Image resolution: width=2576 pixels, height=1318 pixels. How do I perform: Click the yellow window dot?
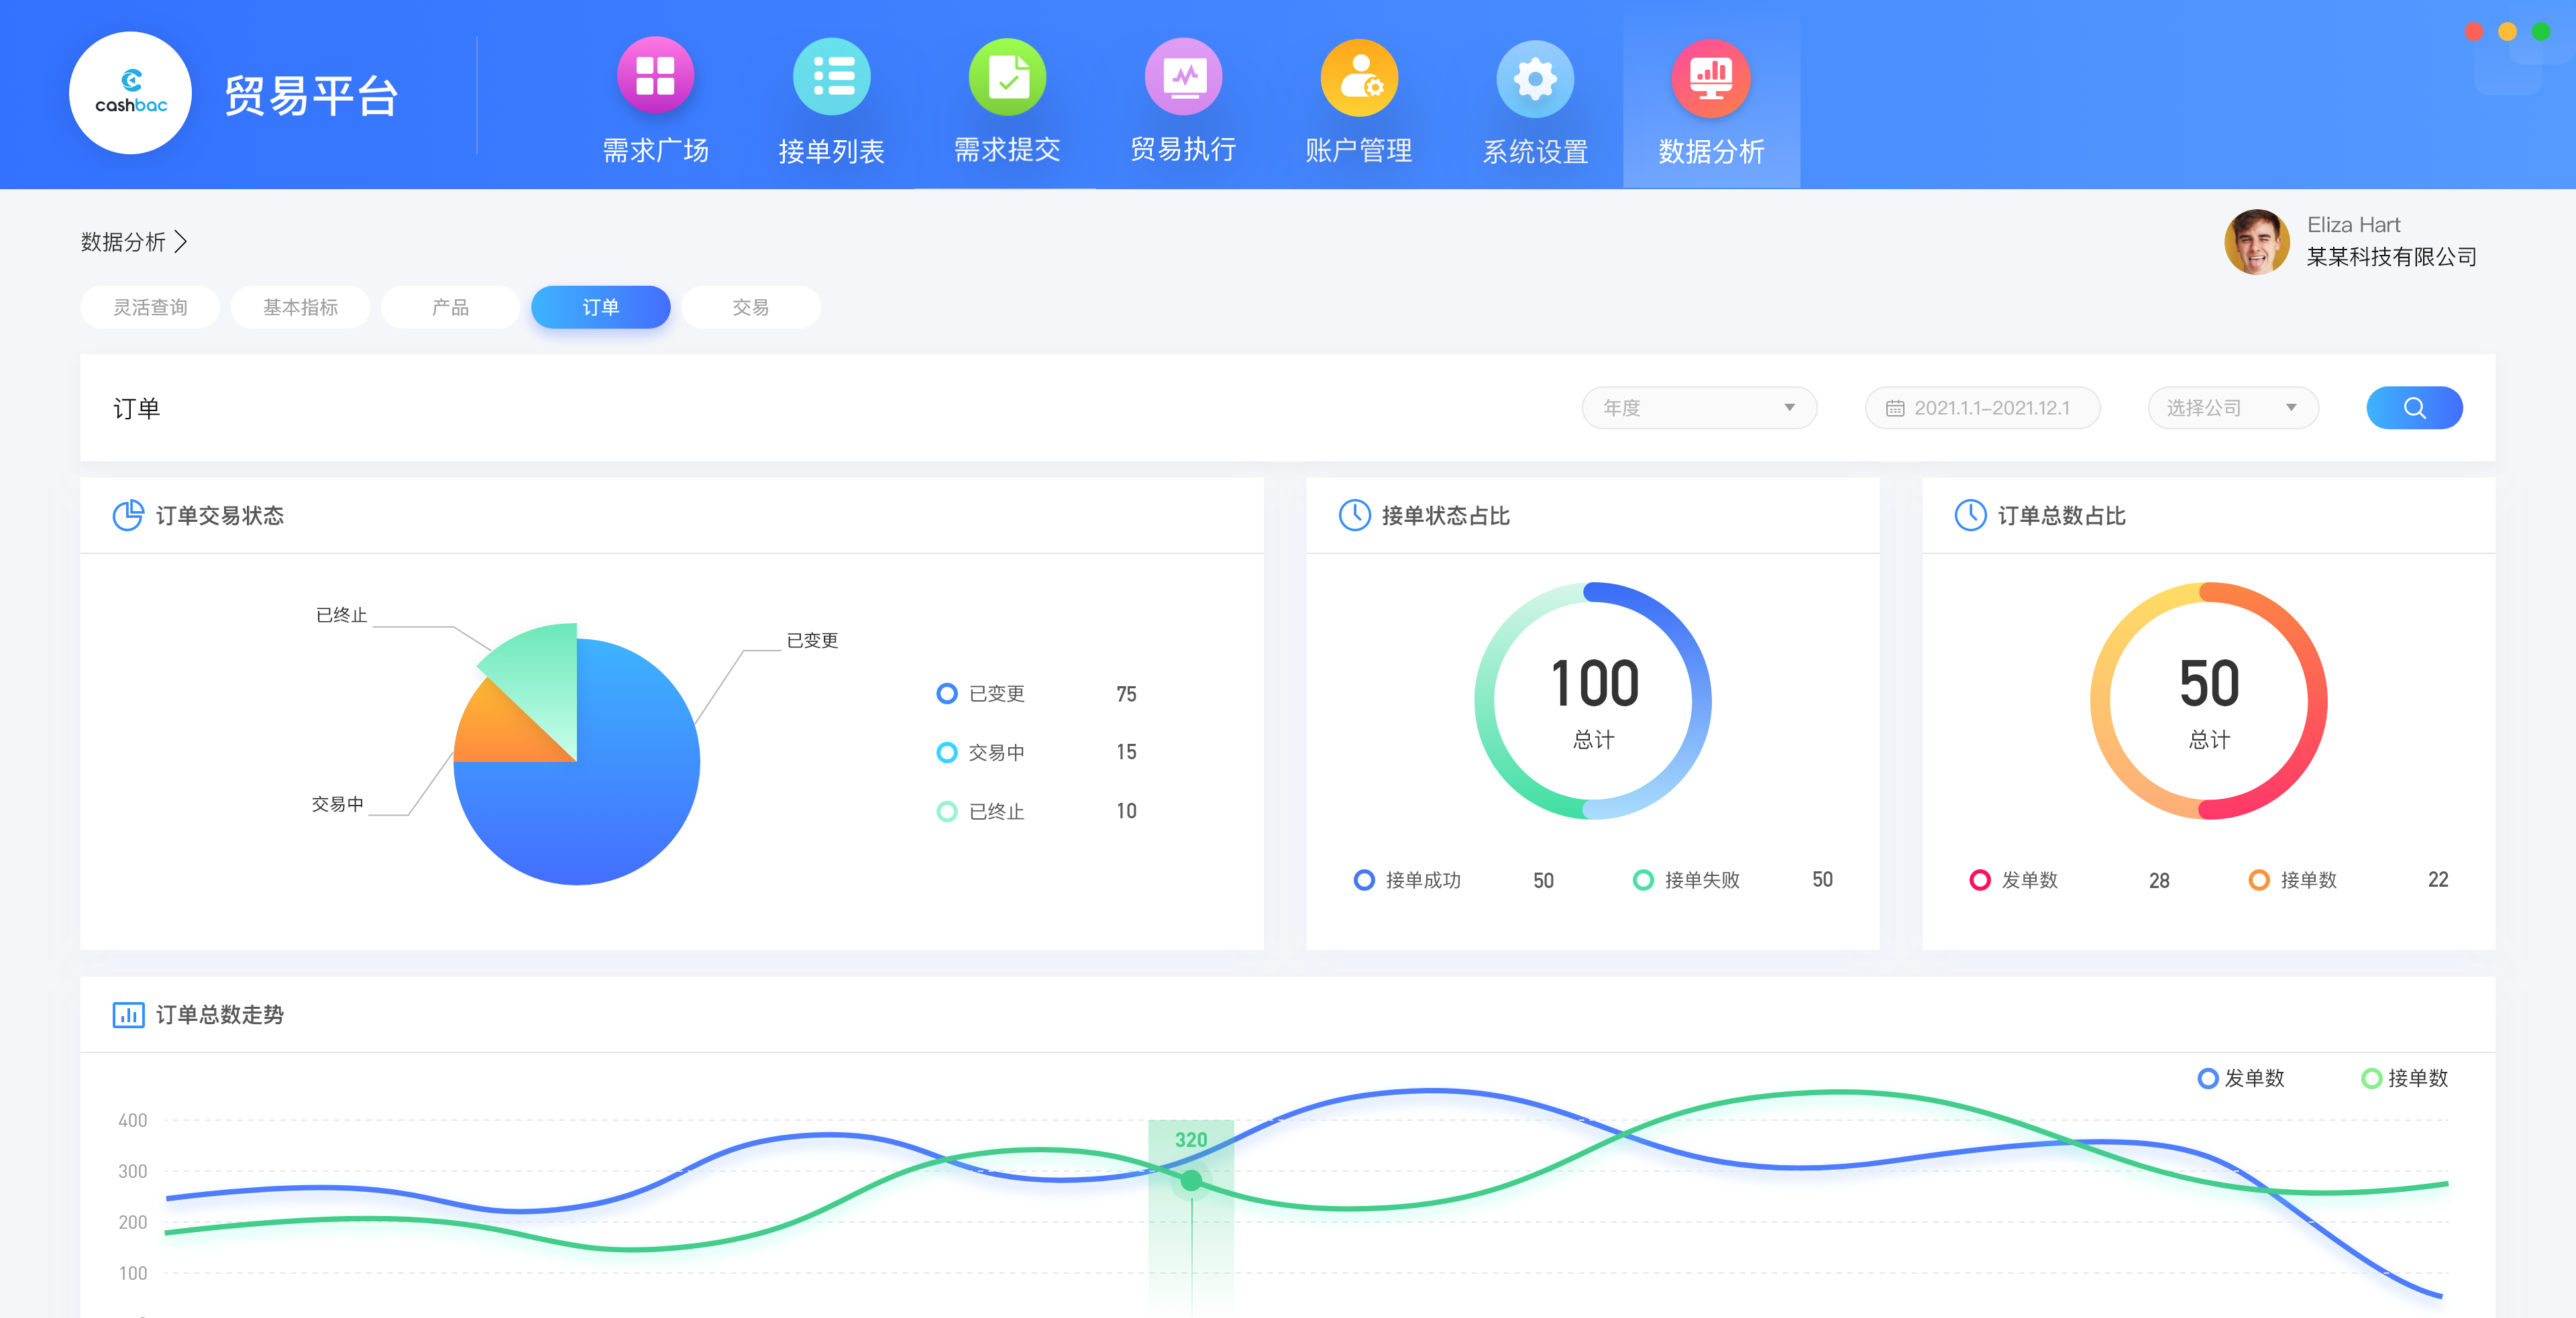pyautogui.click(x=2507, y=32)
